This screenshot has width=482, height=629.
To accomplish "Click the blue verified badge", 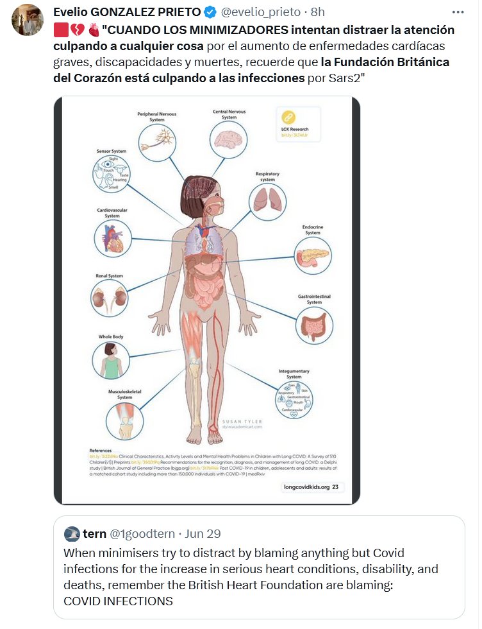I will 210,12.
